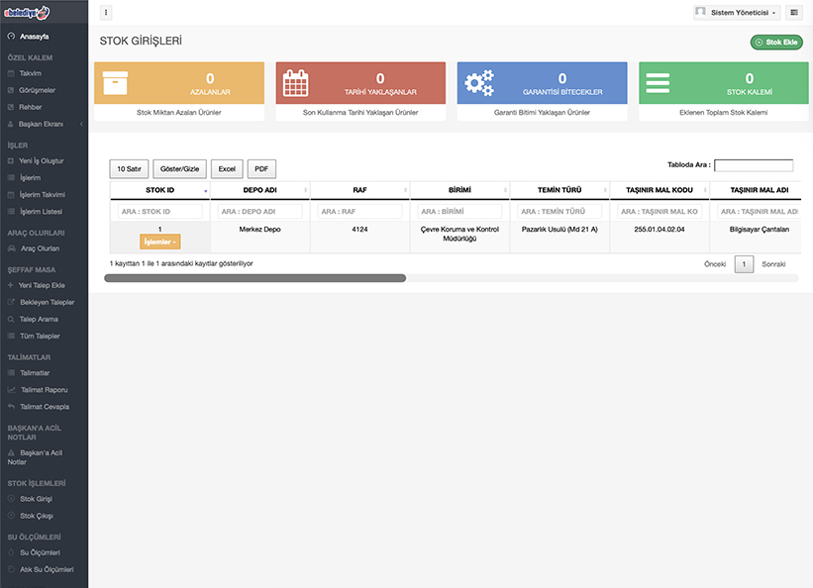Screen dimensions: 813x588
Task: Click the three-dot menu icon in top bar
Action: point(106,13)
